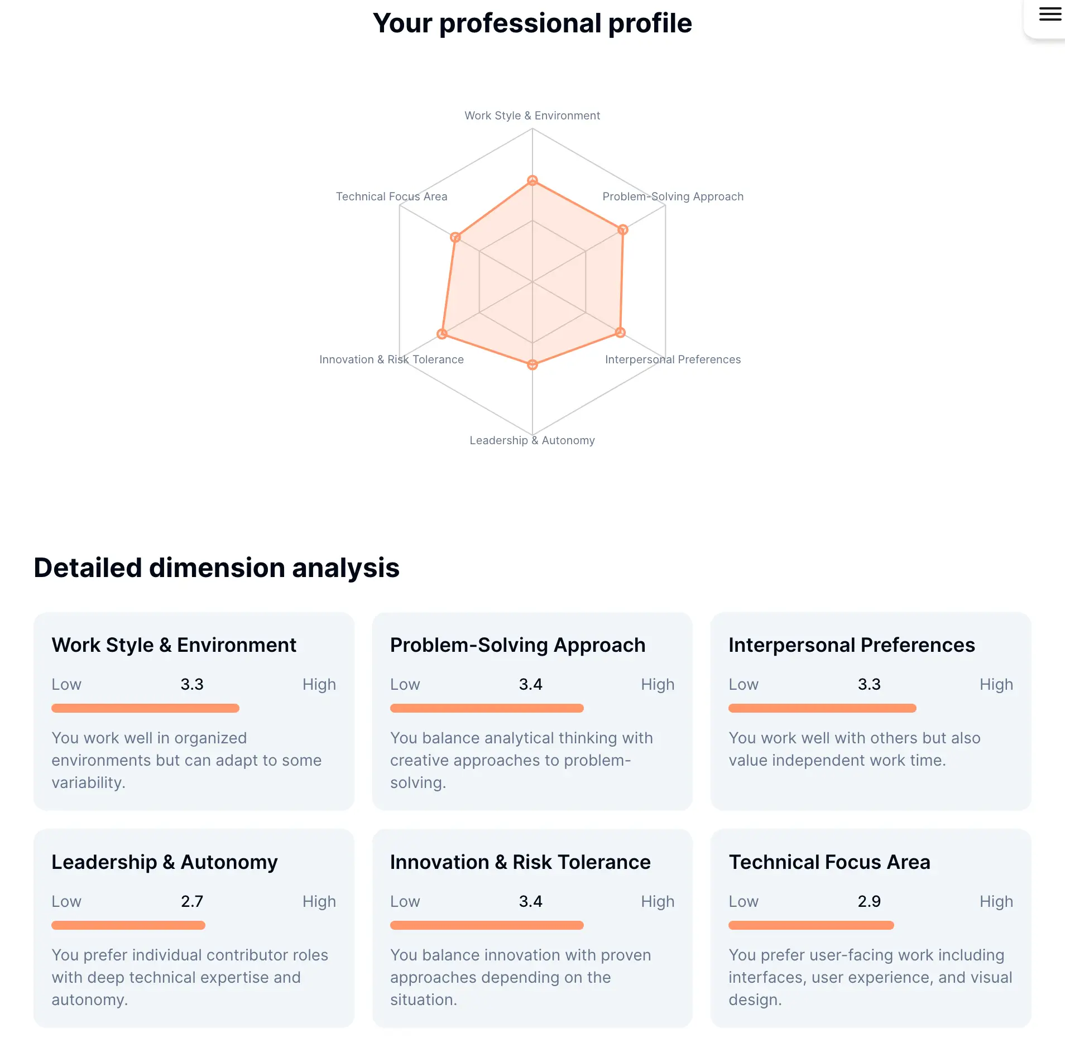
Task: Click the Problem-Solving Approach radar data point
Action: (x=623, y=229)
